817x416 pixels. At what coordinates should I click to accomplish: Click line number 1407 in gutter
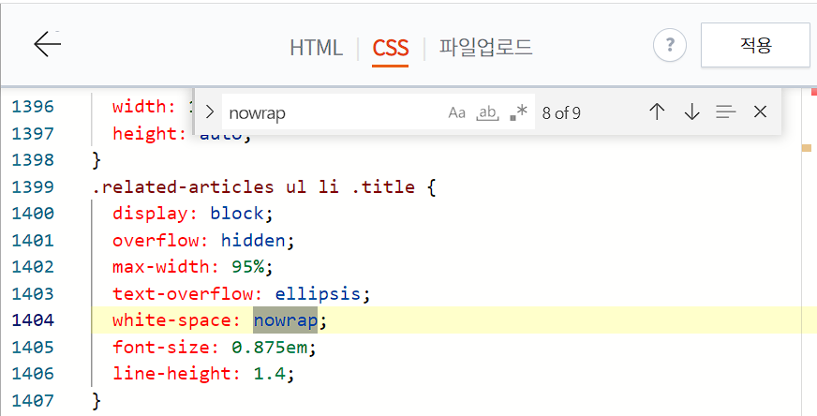click(33, 400)
